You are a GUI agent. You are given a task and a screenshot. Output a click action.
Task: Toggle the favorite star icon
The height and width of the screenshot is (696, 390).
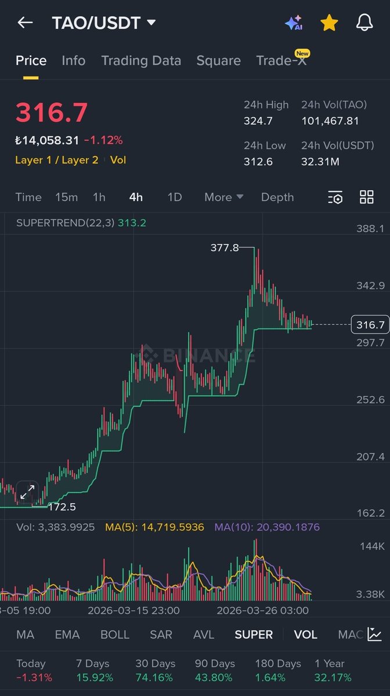(x=329, y=23)
